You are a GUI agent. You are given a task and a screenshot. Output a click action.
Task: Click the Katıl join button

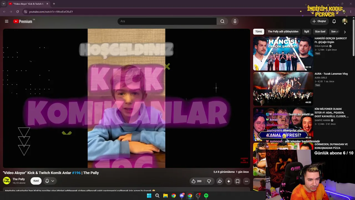tap(36, 181)
